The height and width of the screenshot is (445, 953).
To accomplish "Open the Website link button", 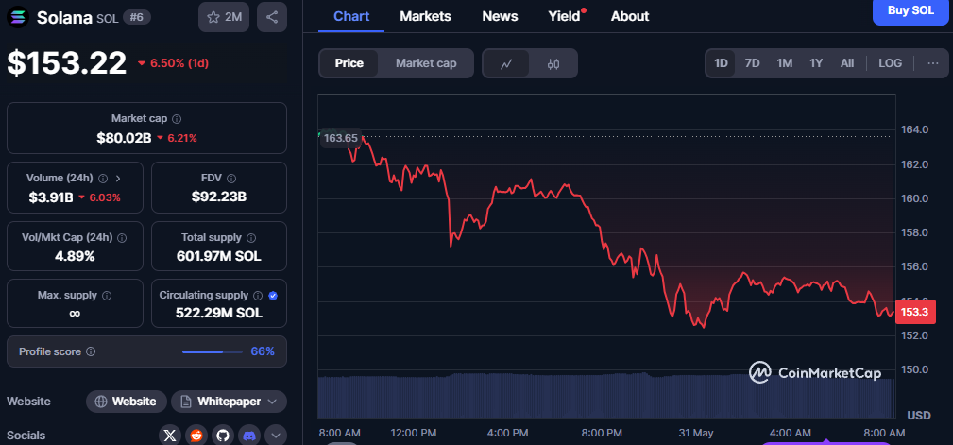I will pyautogui.click(x=127, y=402).
